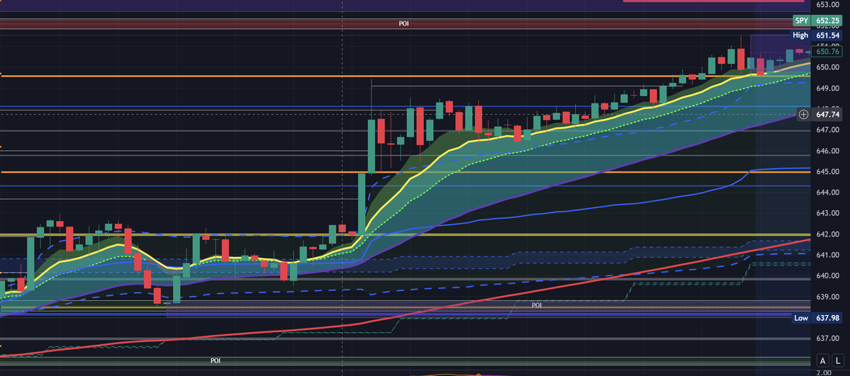Click the 649.00 scale value
The height and width of the screenshot is (376, 850).
click(x=828, y=88)
